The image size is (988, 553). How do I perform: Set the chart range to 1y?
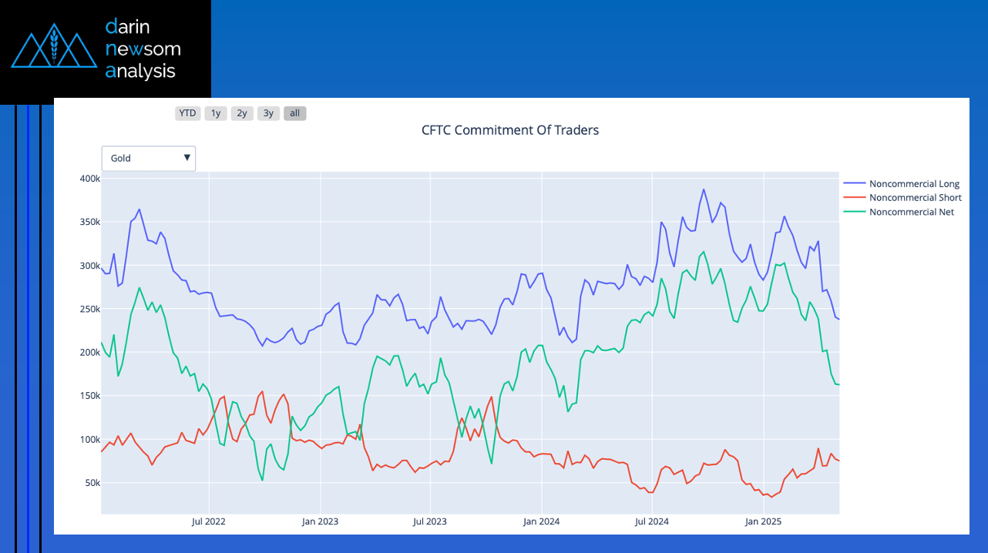tap(216, 113)
